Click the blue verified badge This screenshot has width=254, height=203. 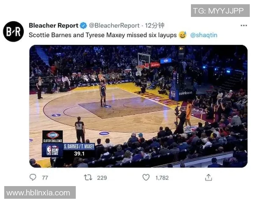[83, 25]
